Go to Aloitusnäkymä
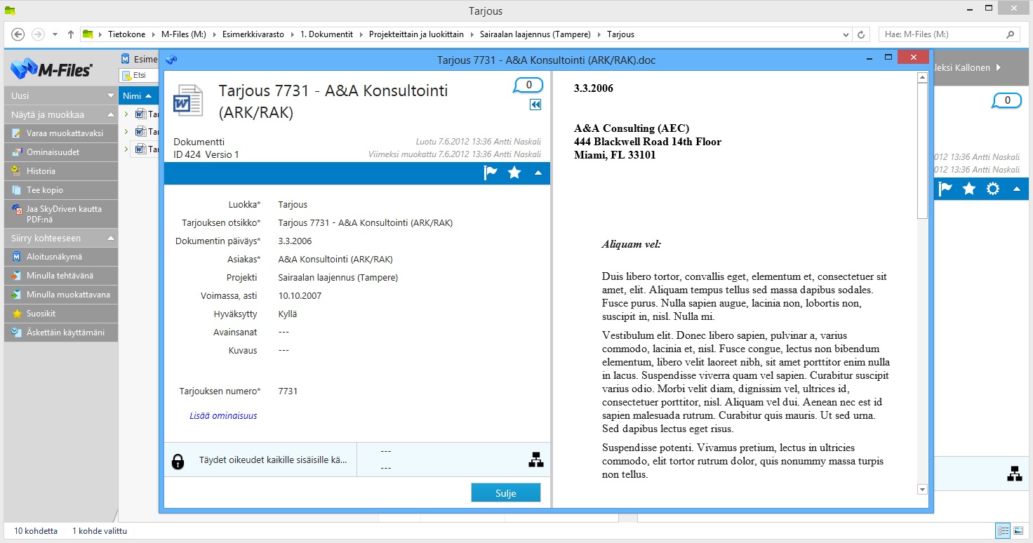The image size is (1033, 543). 61,257
